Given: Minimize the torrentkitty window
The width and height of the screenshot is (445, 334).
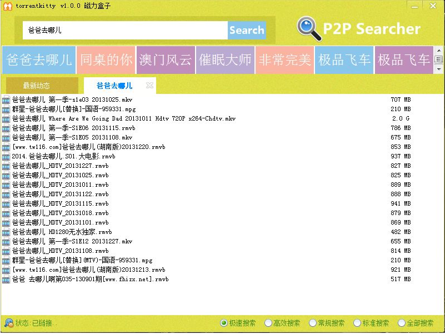Looking at the screenshot, I should pos(414,6).
